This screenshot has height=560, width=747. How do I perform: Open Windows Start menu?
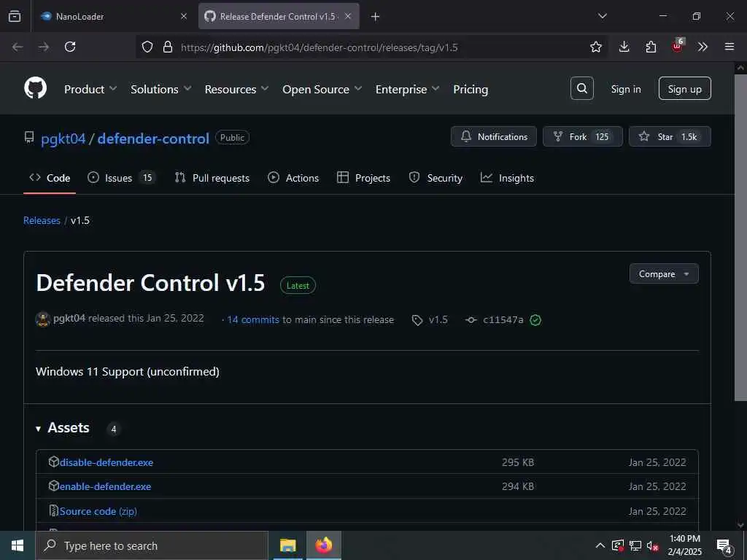click(18, 545)
